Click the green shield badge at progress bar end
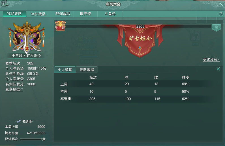 click(x=217, y=27)
